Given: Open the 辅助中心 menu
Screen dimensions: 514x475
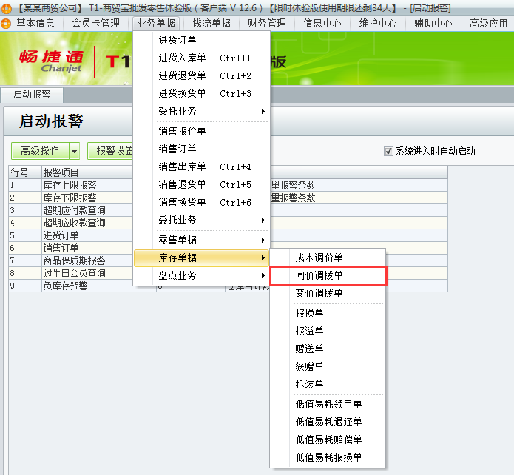Looking at the screenshot, I should click(x=433, y=23).
